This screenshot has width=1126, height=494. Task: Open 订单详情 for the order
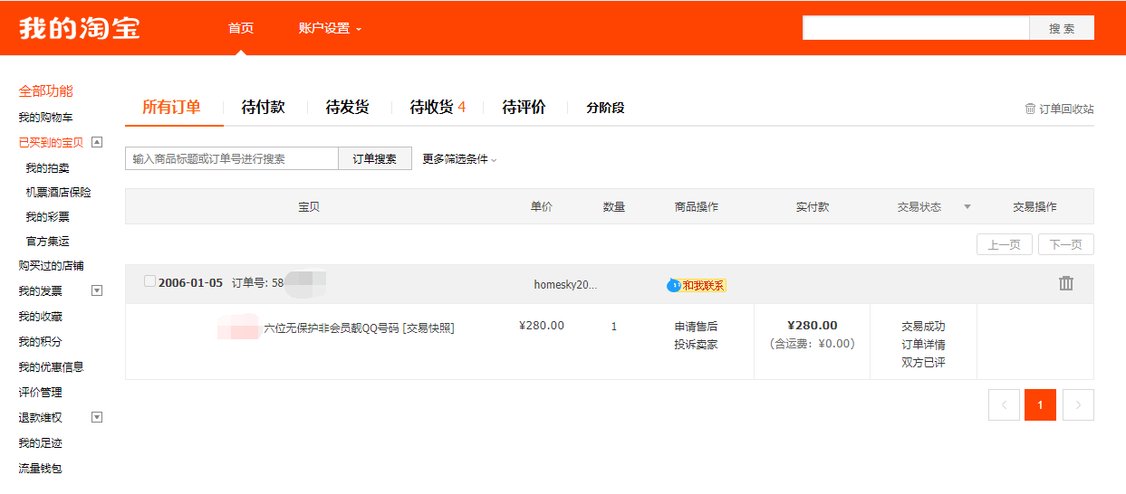923,344
